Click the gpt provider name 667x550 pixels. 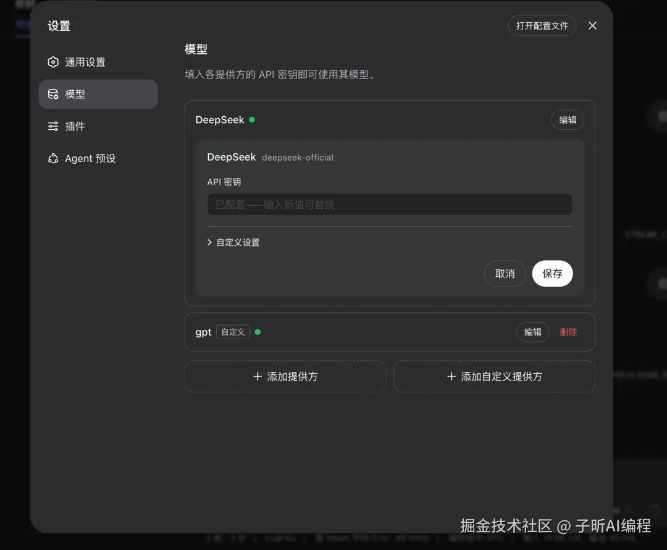click(x=203, y=332)
